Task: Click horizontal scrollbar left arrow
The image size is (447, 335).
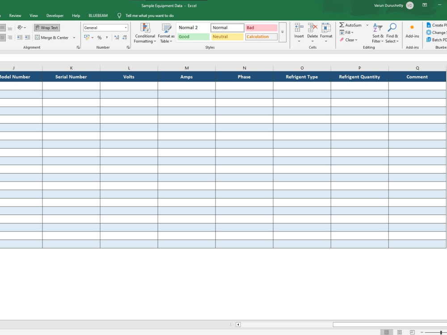Action: click(238, 324)
